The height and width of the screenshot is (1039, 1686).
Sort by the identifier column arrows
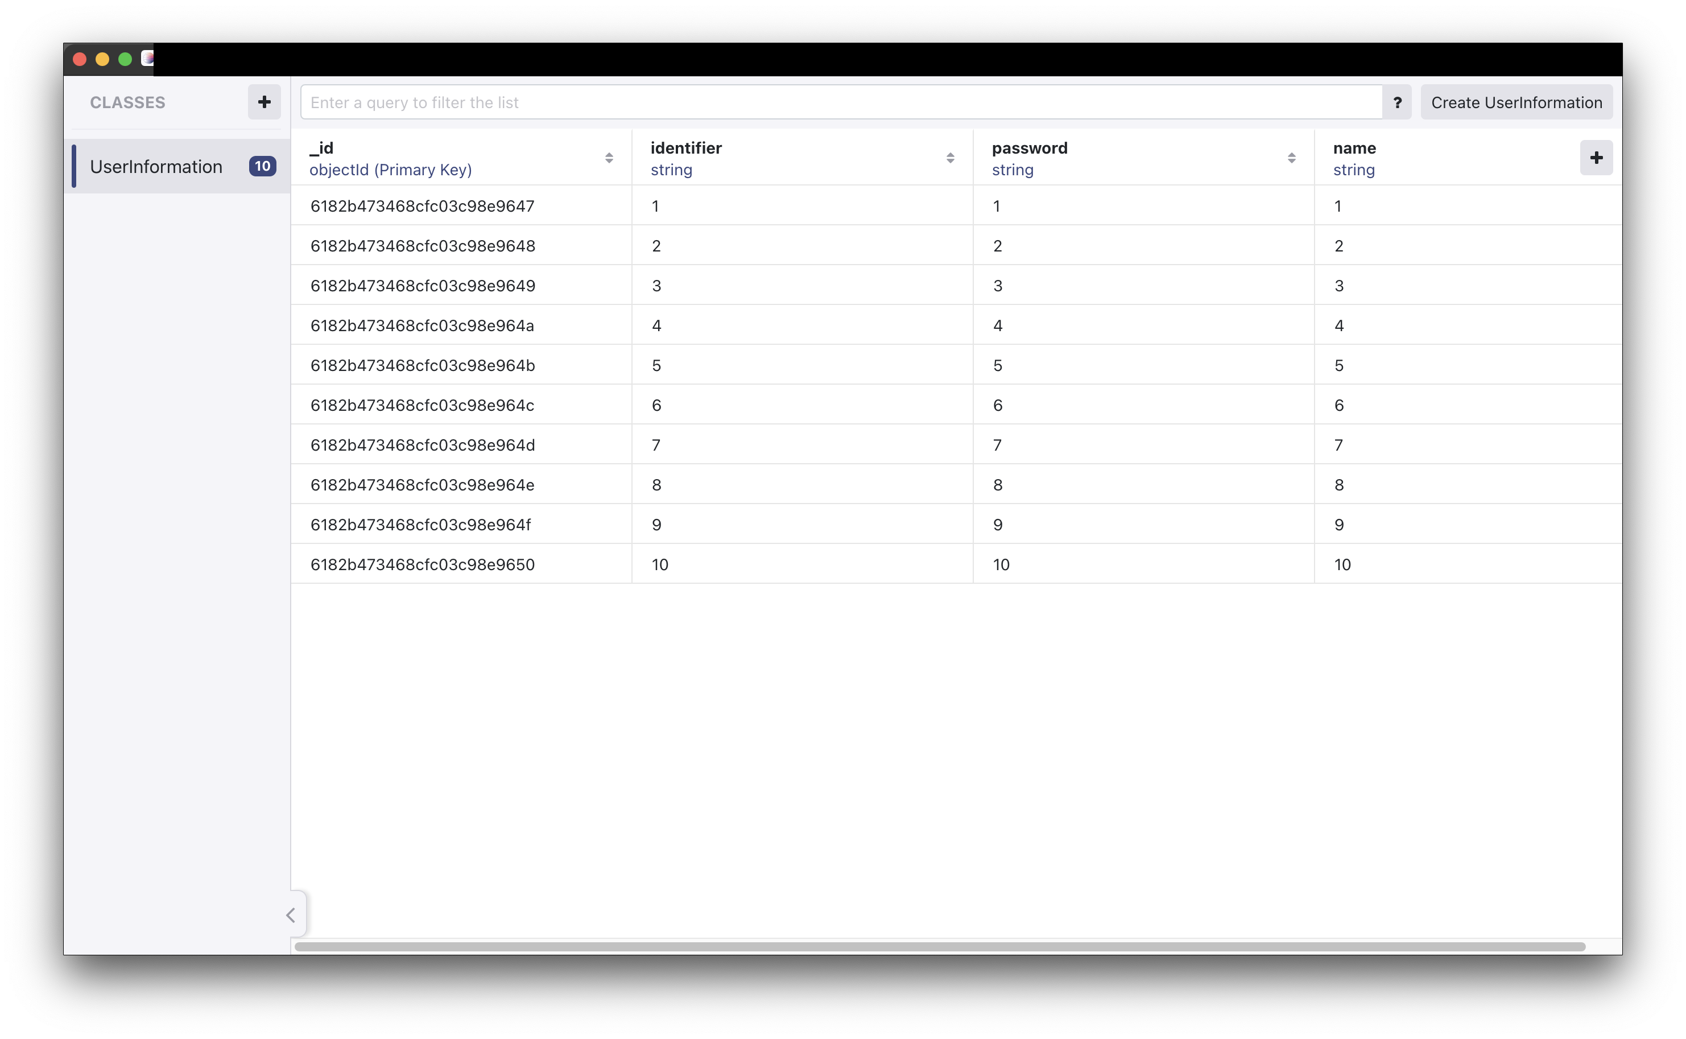(950, 158)
